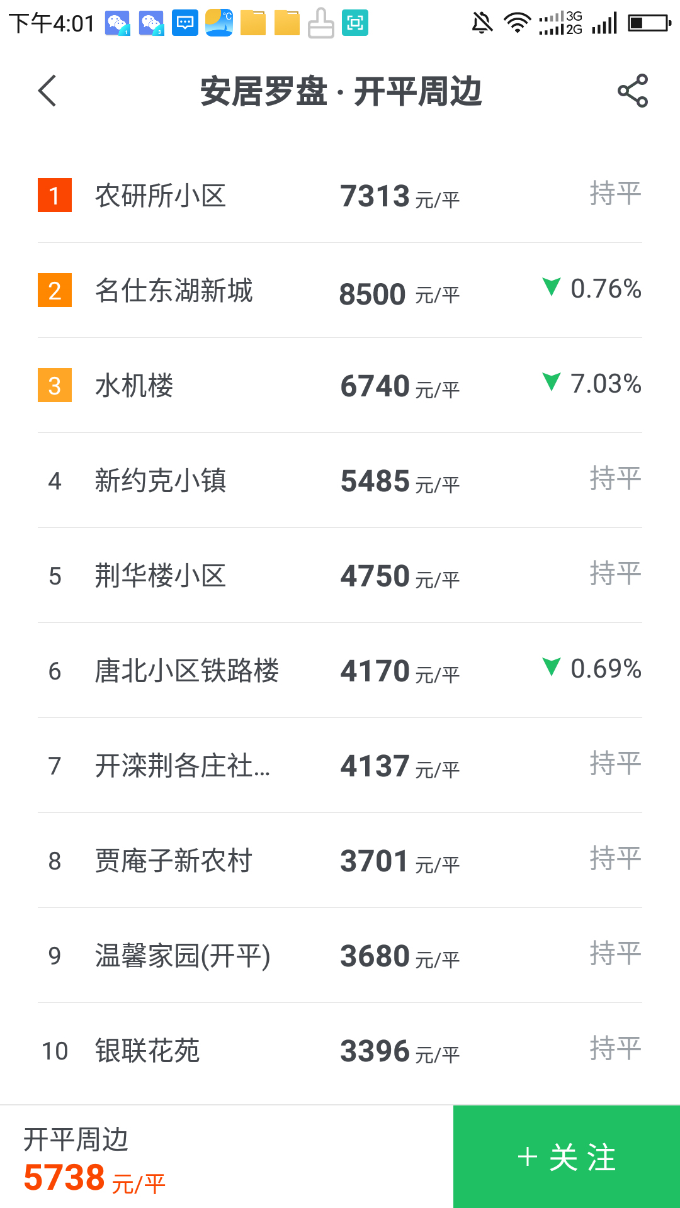Viewport: 680px width, 1208px height.
Task: Tap the weather notification icon
Action: (219, 24)
